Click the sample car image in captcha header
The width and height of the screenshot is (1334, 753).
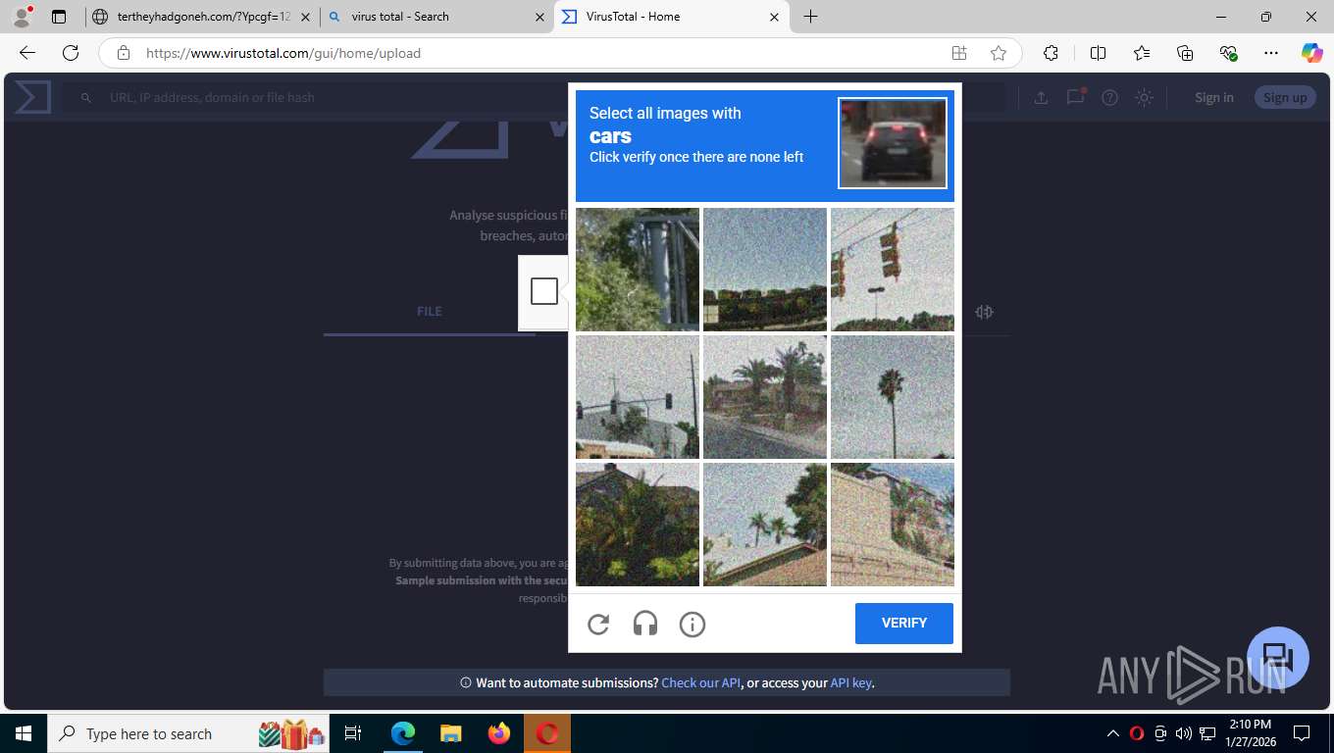[x=893, y=143]
